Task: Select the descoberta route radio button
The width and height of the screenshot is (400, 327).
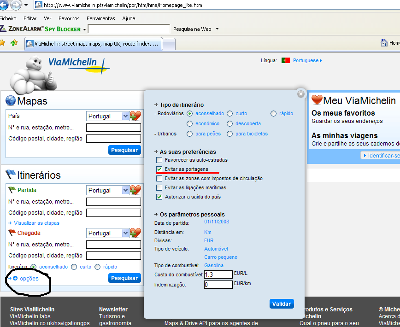Action: point(230,123)
